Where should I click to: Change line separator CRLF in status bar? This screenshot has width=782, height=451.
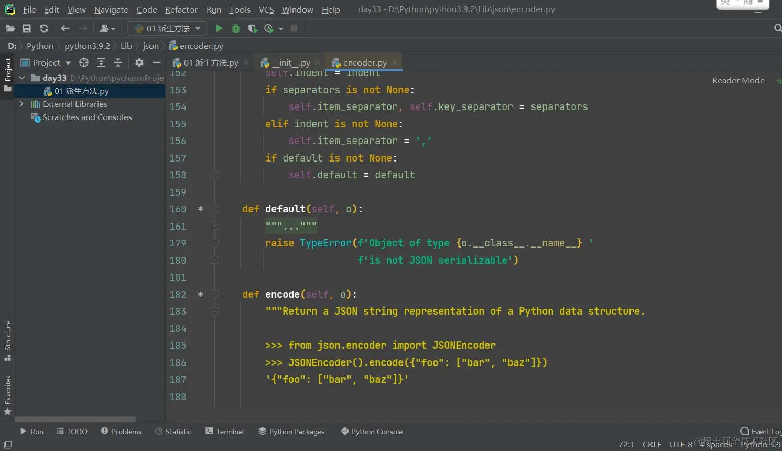[651, 444]
